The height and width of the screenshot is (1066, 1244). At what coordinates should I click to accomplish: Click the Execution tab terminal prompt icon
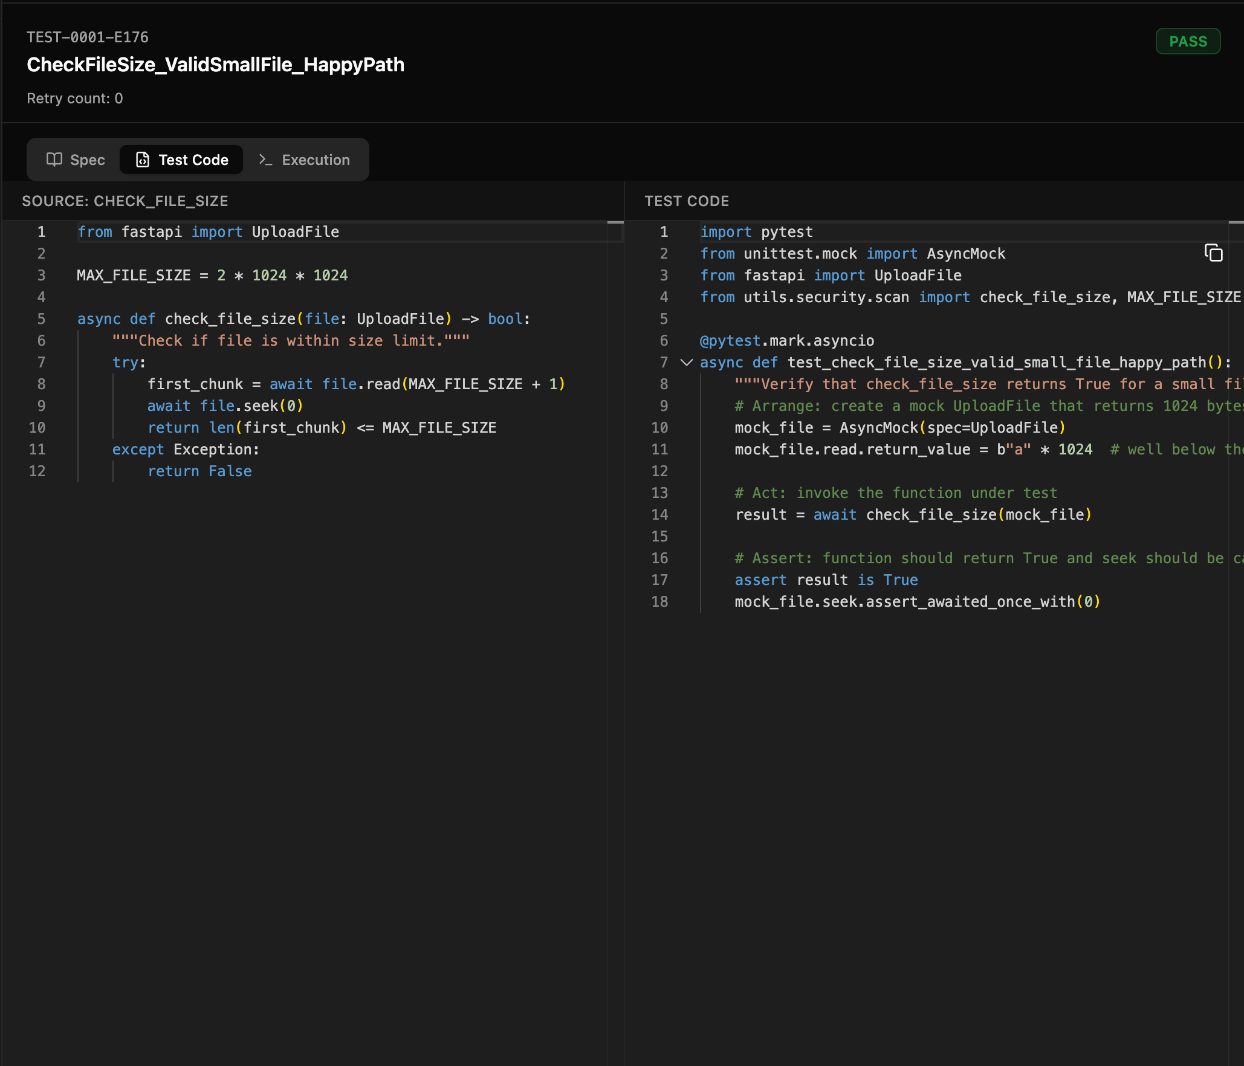(265, 160)
